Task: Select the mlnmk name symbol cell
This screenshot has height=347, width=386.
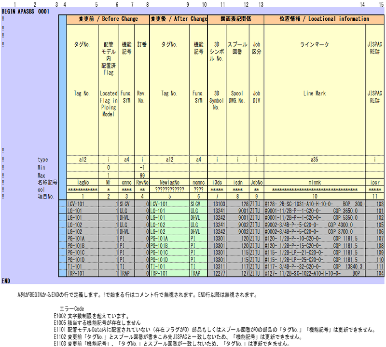Action: click(x=314, y=183)
